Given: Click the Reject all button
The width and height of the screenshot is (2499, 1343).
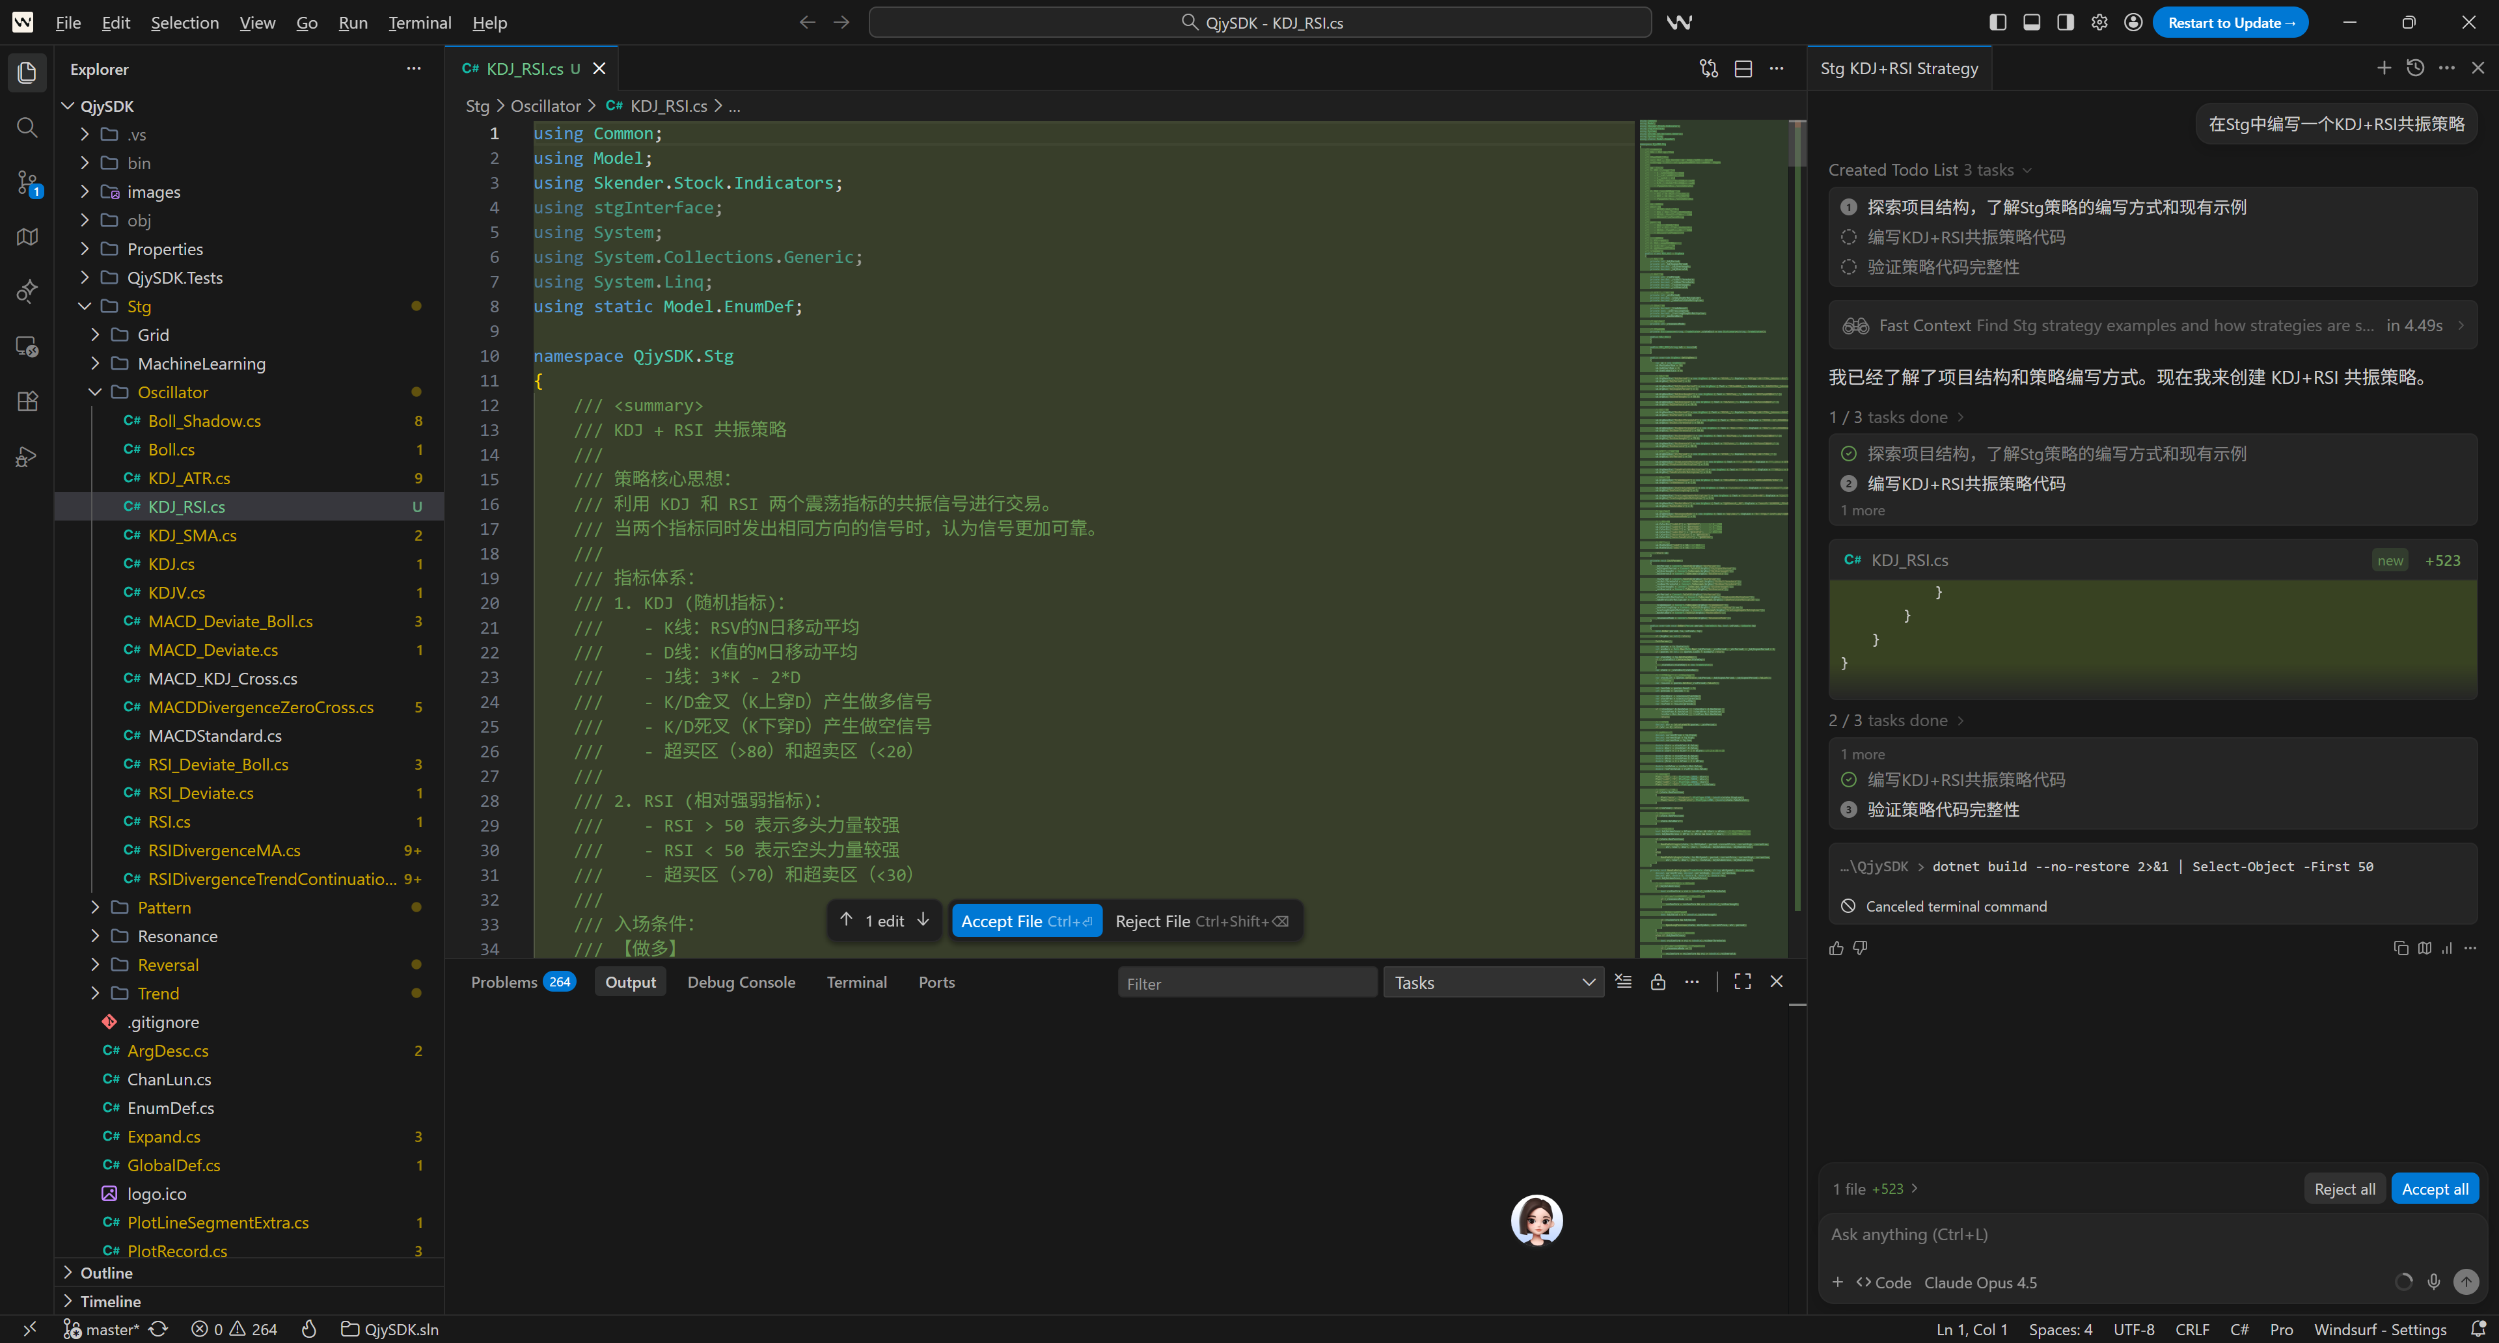Looking at the screenshot, I should click(2343, 1189).
